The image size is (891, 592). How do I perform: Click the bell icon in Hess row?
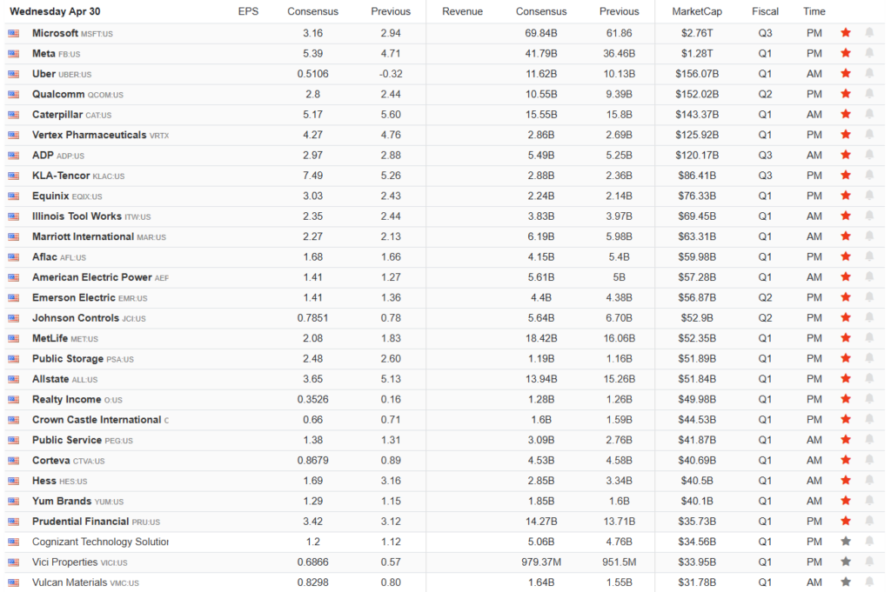868,481
